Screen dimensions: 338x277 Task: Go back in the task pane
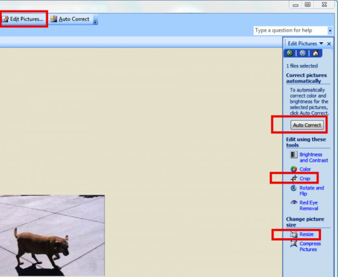click(290, 53)
